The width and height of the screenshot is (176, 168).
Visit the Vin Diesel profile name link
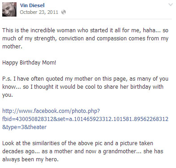pyautogui.click(x=32, y=5)
